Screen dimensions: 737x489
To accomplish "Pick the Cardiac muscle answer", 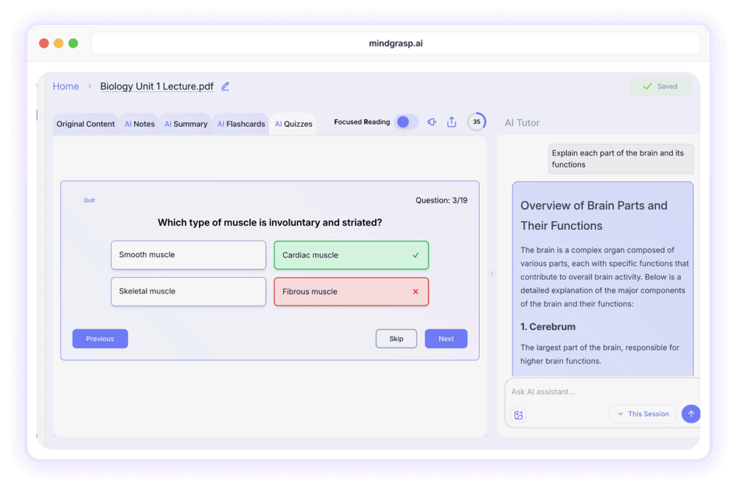I will (x=351, y=256).
